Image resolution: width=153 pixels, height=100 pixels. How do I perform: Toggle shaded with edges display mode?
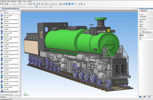[69, 4]
